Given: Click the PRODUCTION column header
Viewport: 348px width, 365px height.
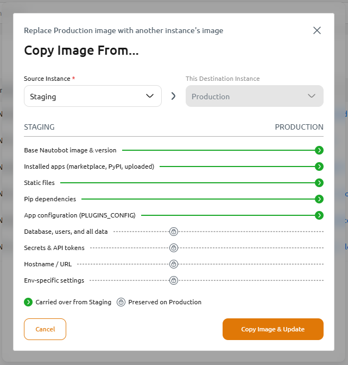Looking at the screenshot, I should tap(299, 127).
